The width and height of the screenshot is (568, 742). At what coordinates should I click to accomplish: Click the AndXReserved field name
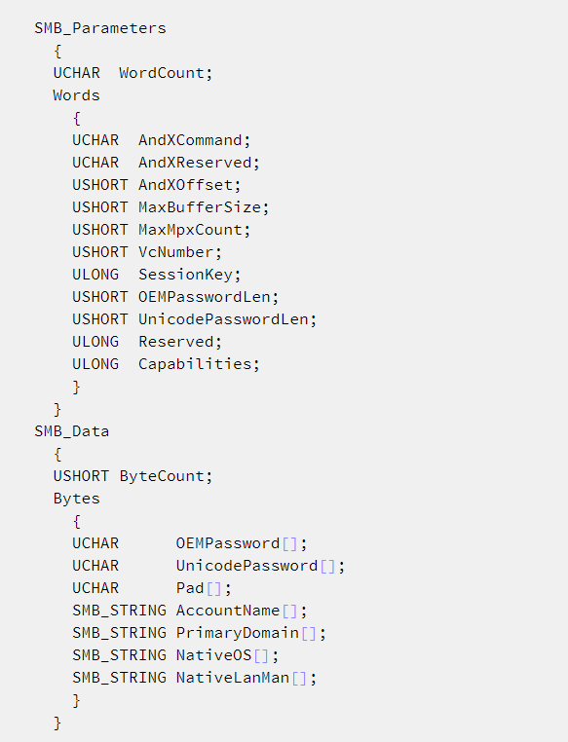click(195, 163)
